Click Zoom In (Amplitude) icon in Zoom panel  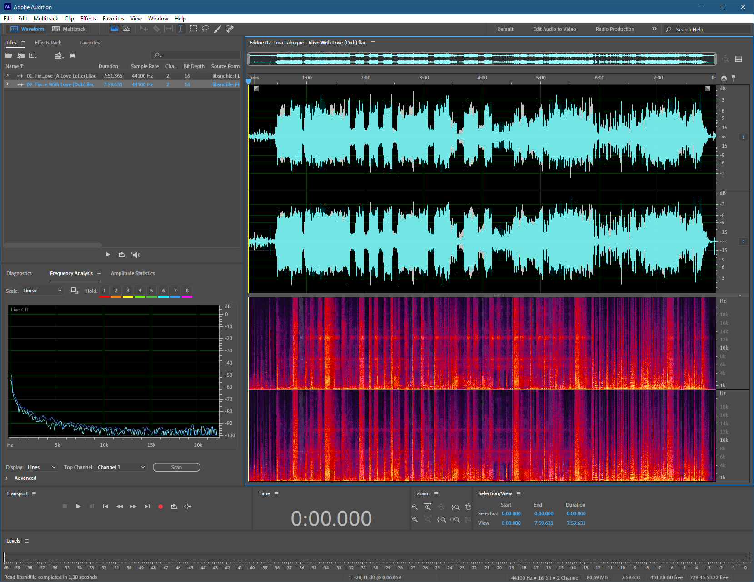tap(414, 507)
